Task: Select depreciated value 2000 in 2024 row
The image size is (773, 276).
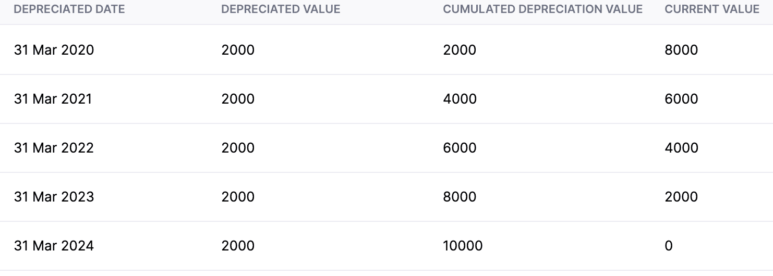Action: [238, 246]
